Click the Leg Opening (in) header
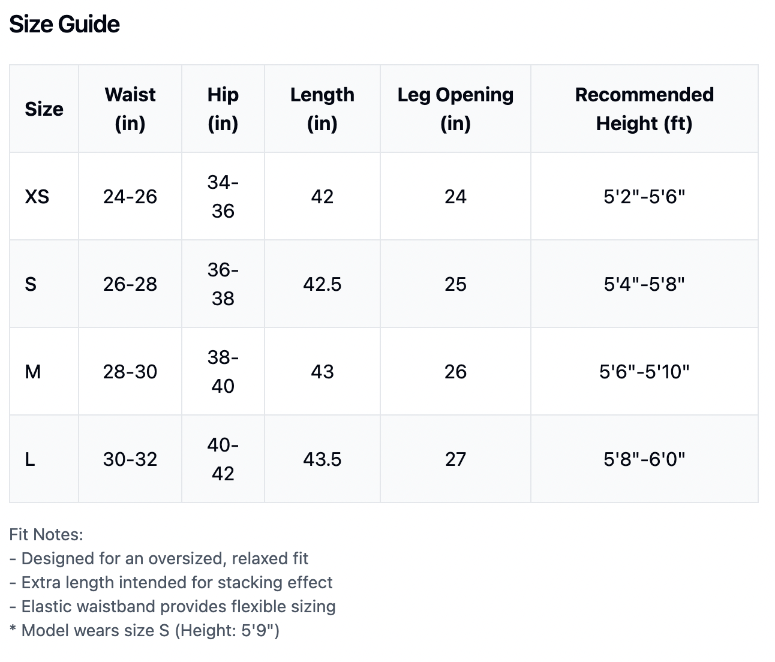775x662 pixels. 455,109
